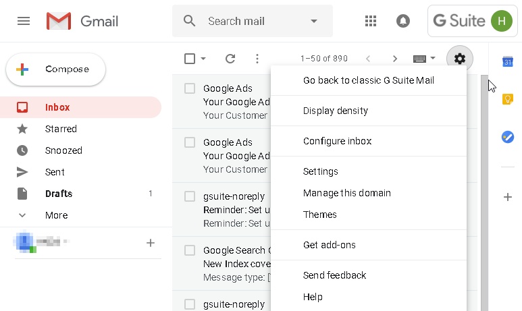The image size is (522, 311).
Task: Open Google Tasks side panel
Action: point(507,137)
